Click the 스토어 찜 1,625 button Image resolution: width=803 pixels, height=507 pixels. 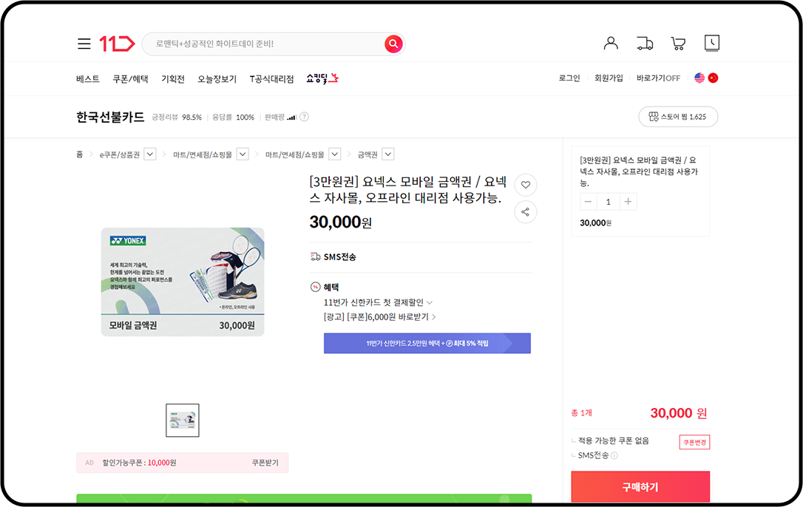click(678, 117)
